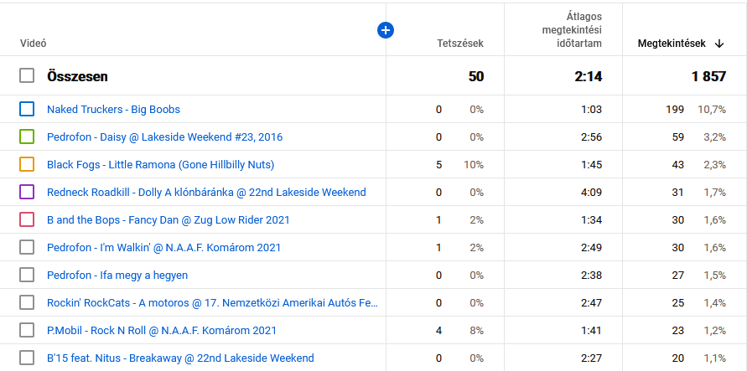The width and height of the screenshot is (747, 371).
Task: Toggle the green Pedrofon Daisy checkbox
Action: [x=27, y=137]
